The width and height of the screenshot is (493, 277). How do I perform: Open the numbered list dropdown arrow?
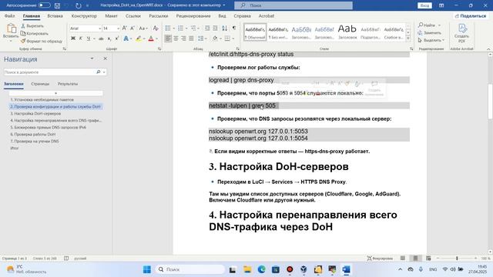(186, 28)
